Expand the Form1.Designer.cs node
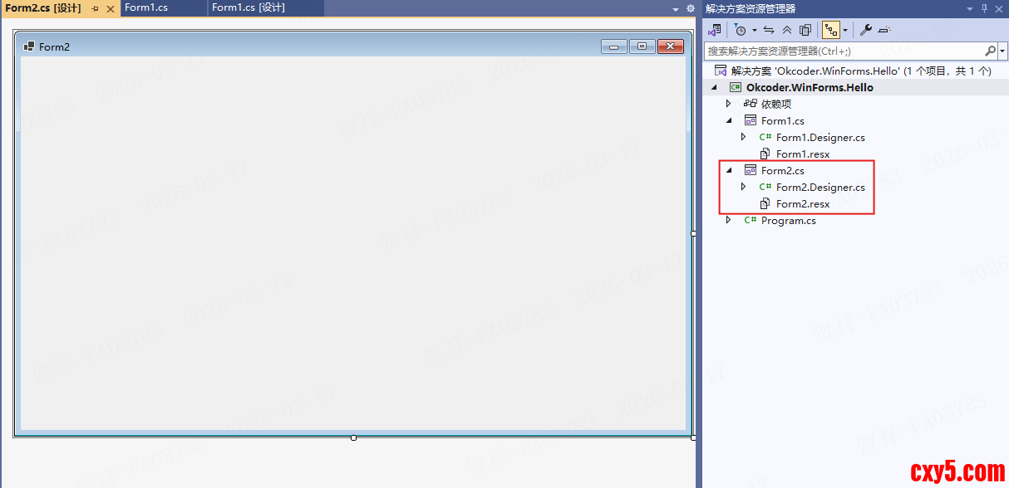Image resolution: width=1009 pixels, height=488 pixels. [744, 137]
